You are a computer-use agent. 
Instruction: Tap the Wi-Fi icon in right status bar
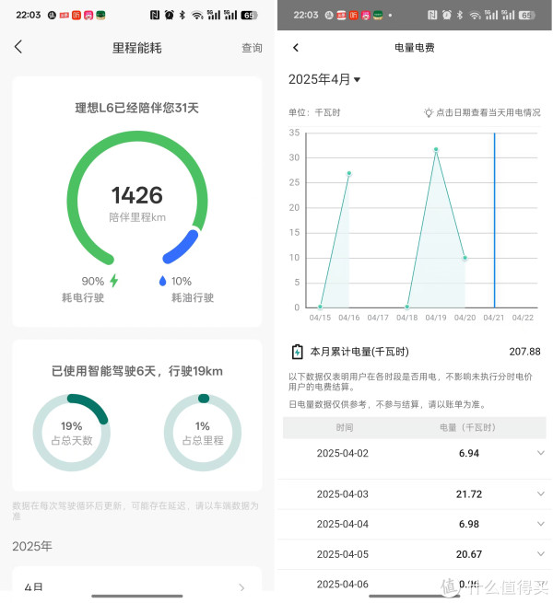476,16
